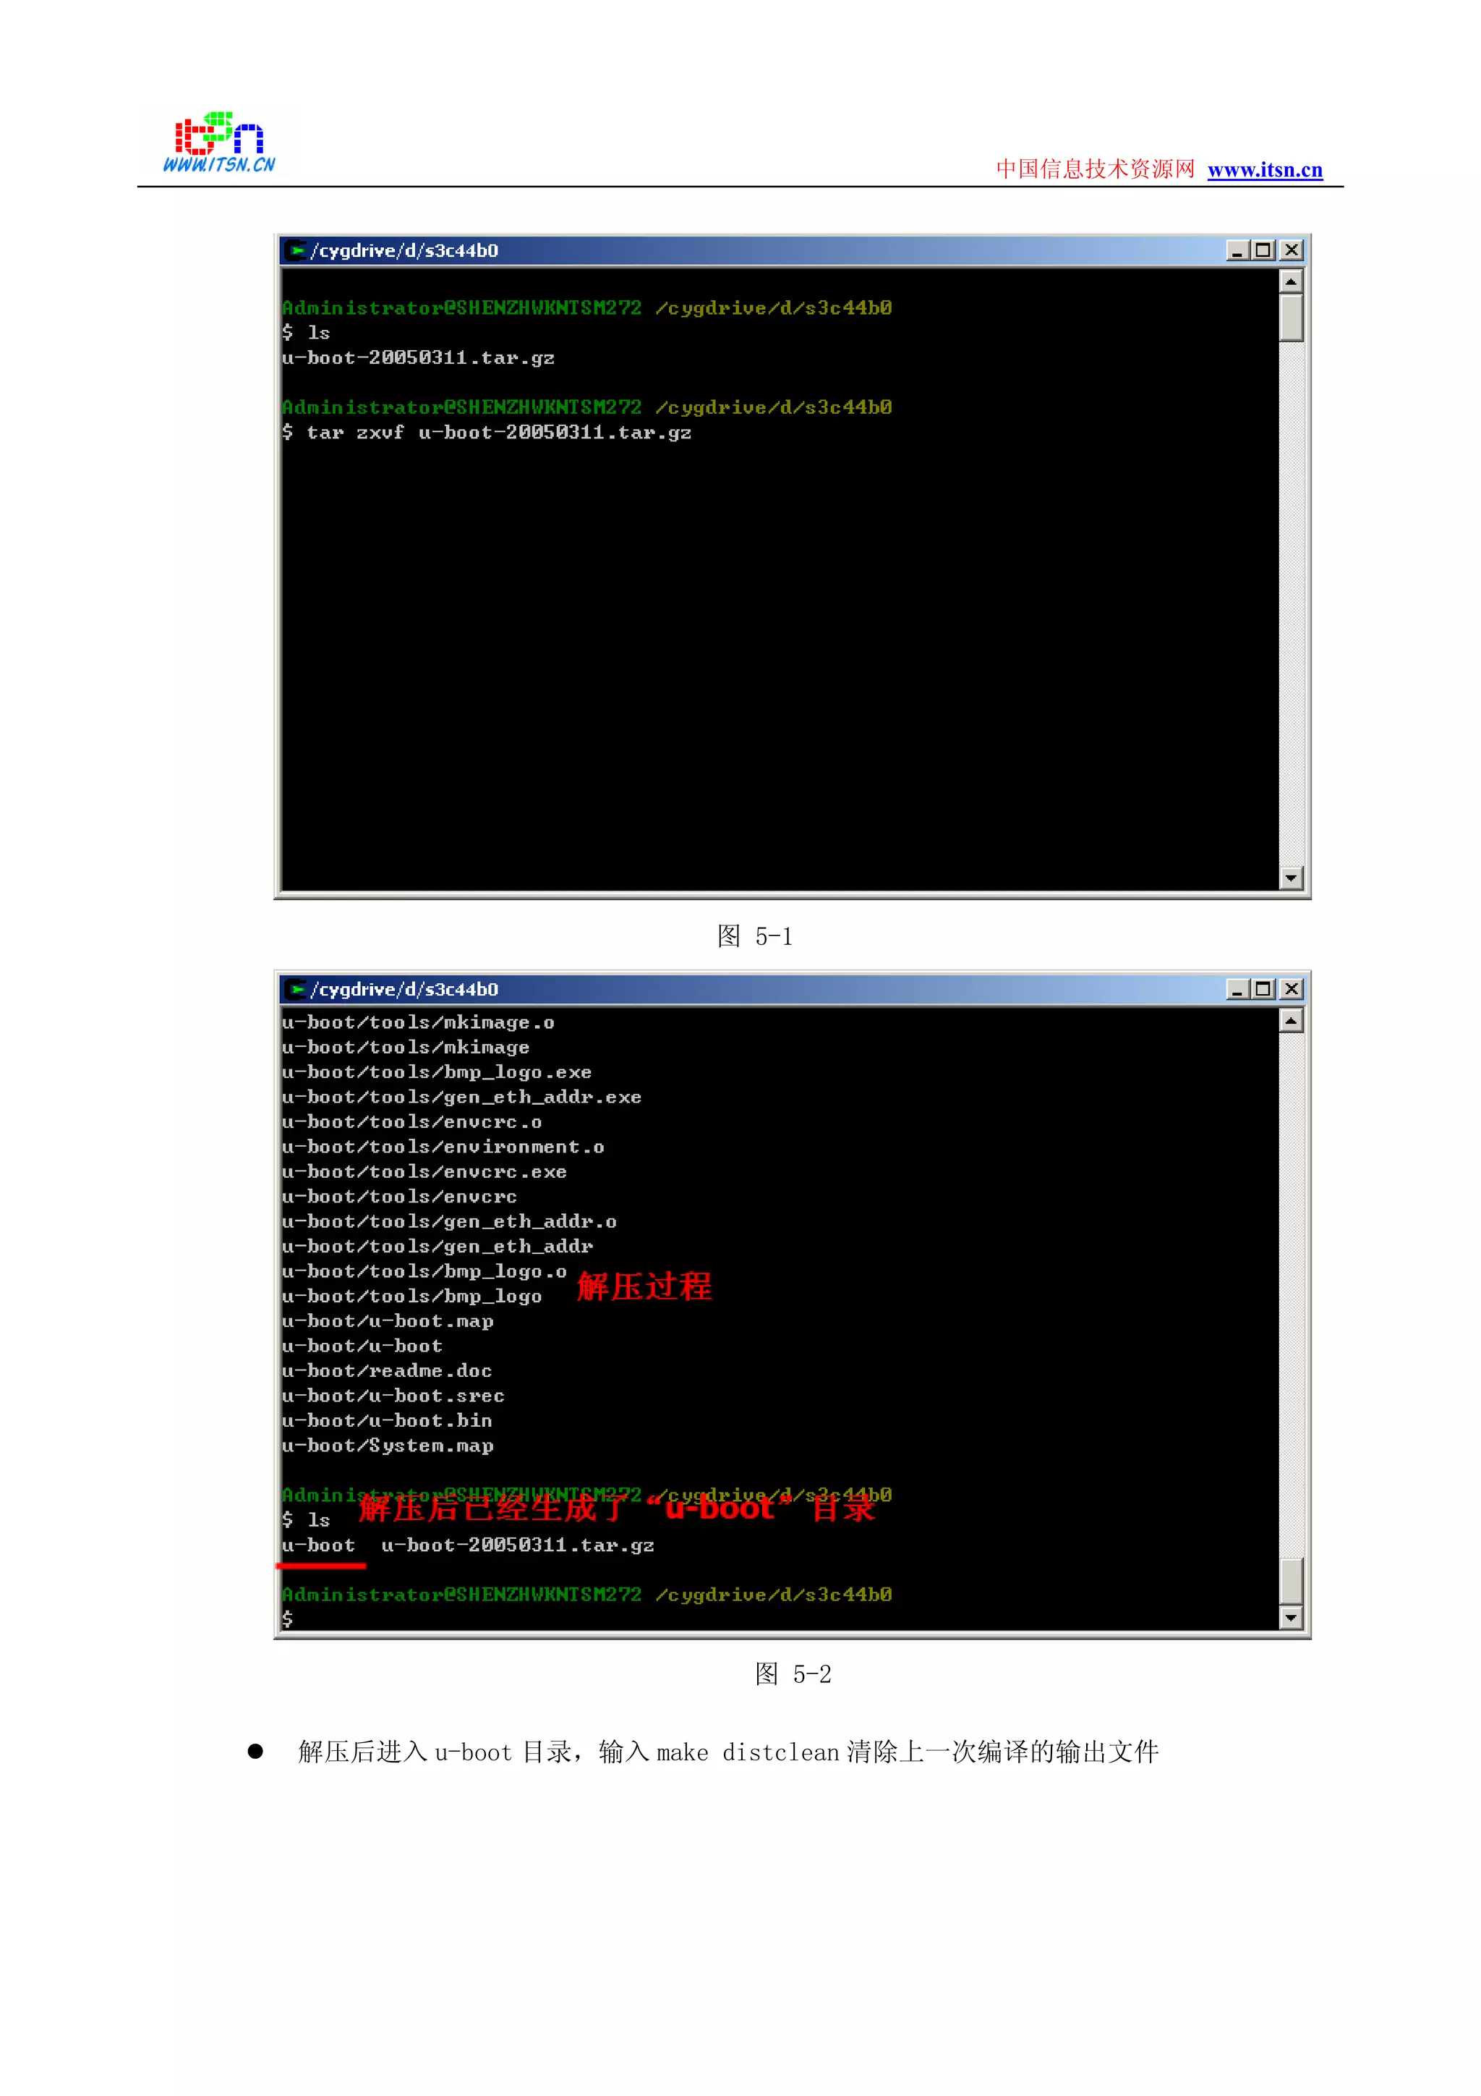Click the line 'u-boot/System.map'
Viewport: 1481px width, 2096px height.
(x=388, y=1446)
